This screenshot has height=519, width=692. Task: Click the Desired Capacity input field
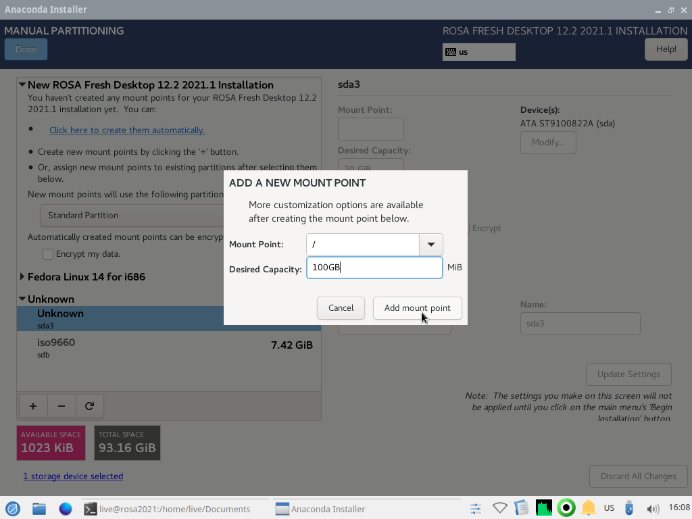click(x=374, y=268)
